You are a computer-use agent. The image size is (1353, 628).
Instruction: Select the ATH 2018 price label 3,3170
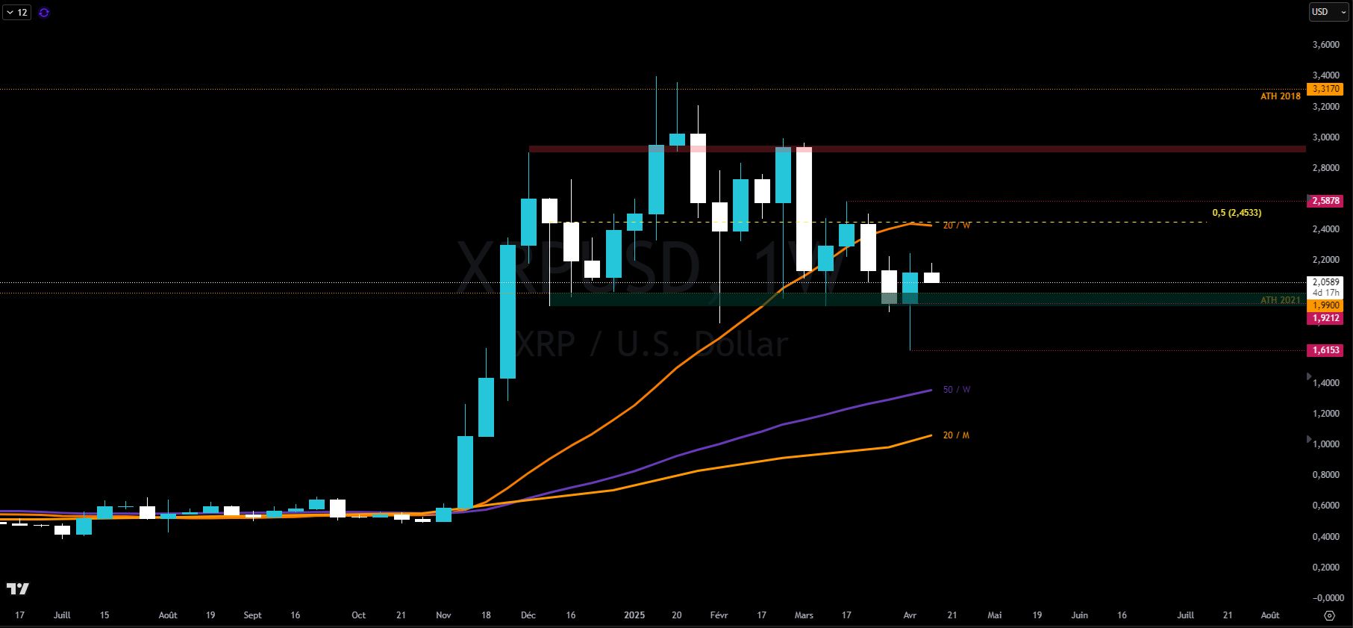point(1326,89)
